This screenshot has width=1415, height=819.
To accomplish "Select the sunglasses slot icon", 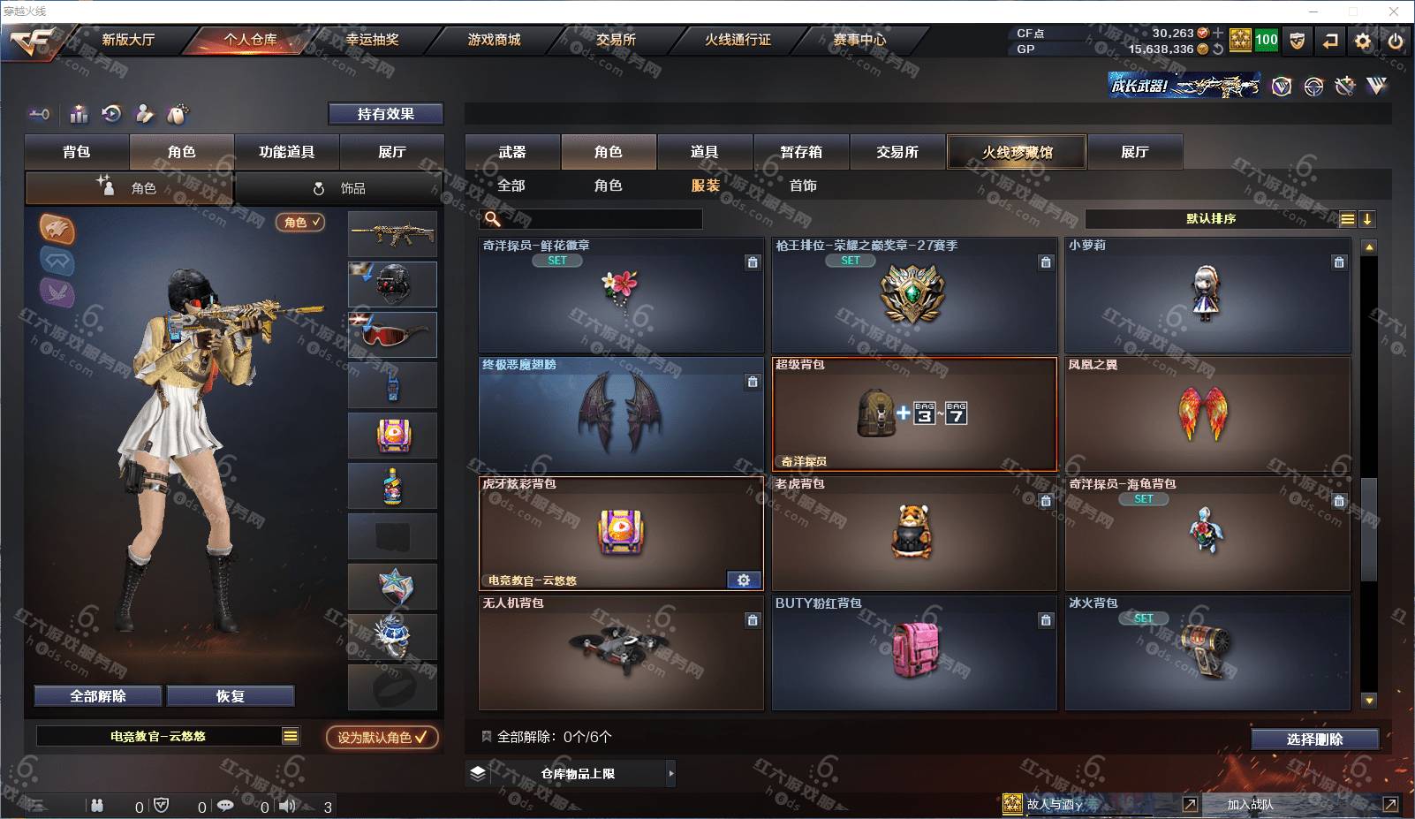I will [392, 335].
